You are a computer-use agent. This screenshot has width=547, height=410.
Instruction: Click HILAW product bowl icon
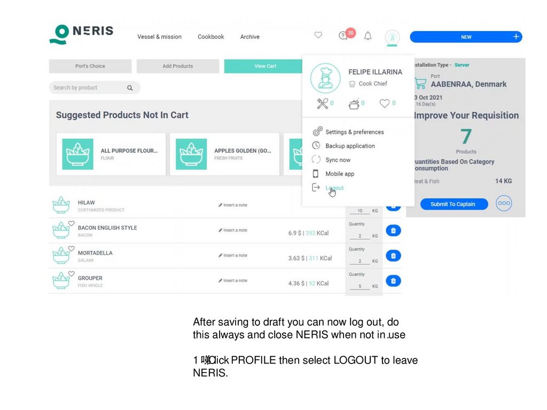click(x=61, y=206)
